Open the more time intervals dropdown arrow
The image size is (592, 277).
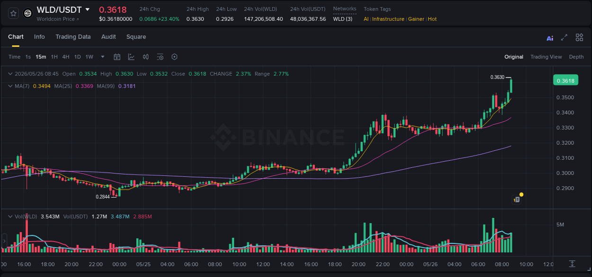click(x=103, y=57)
